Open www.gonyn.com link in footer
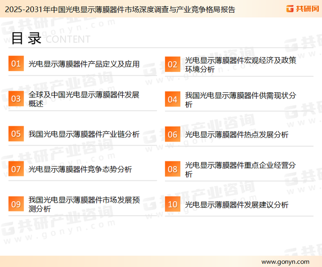The width and height of the screenshot is (322, 267). (x=285, y=262)
